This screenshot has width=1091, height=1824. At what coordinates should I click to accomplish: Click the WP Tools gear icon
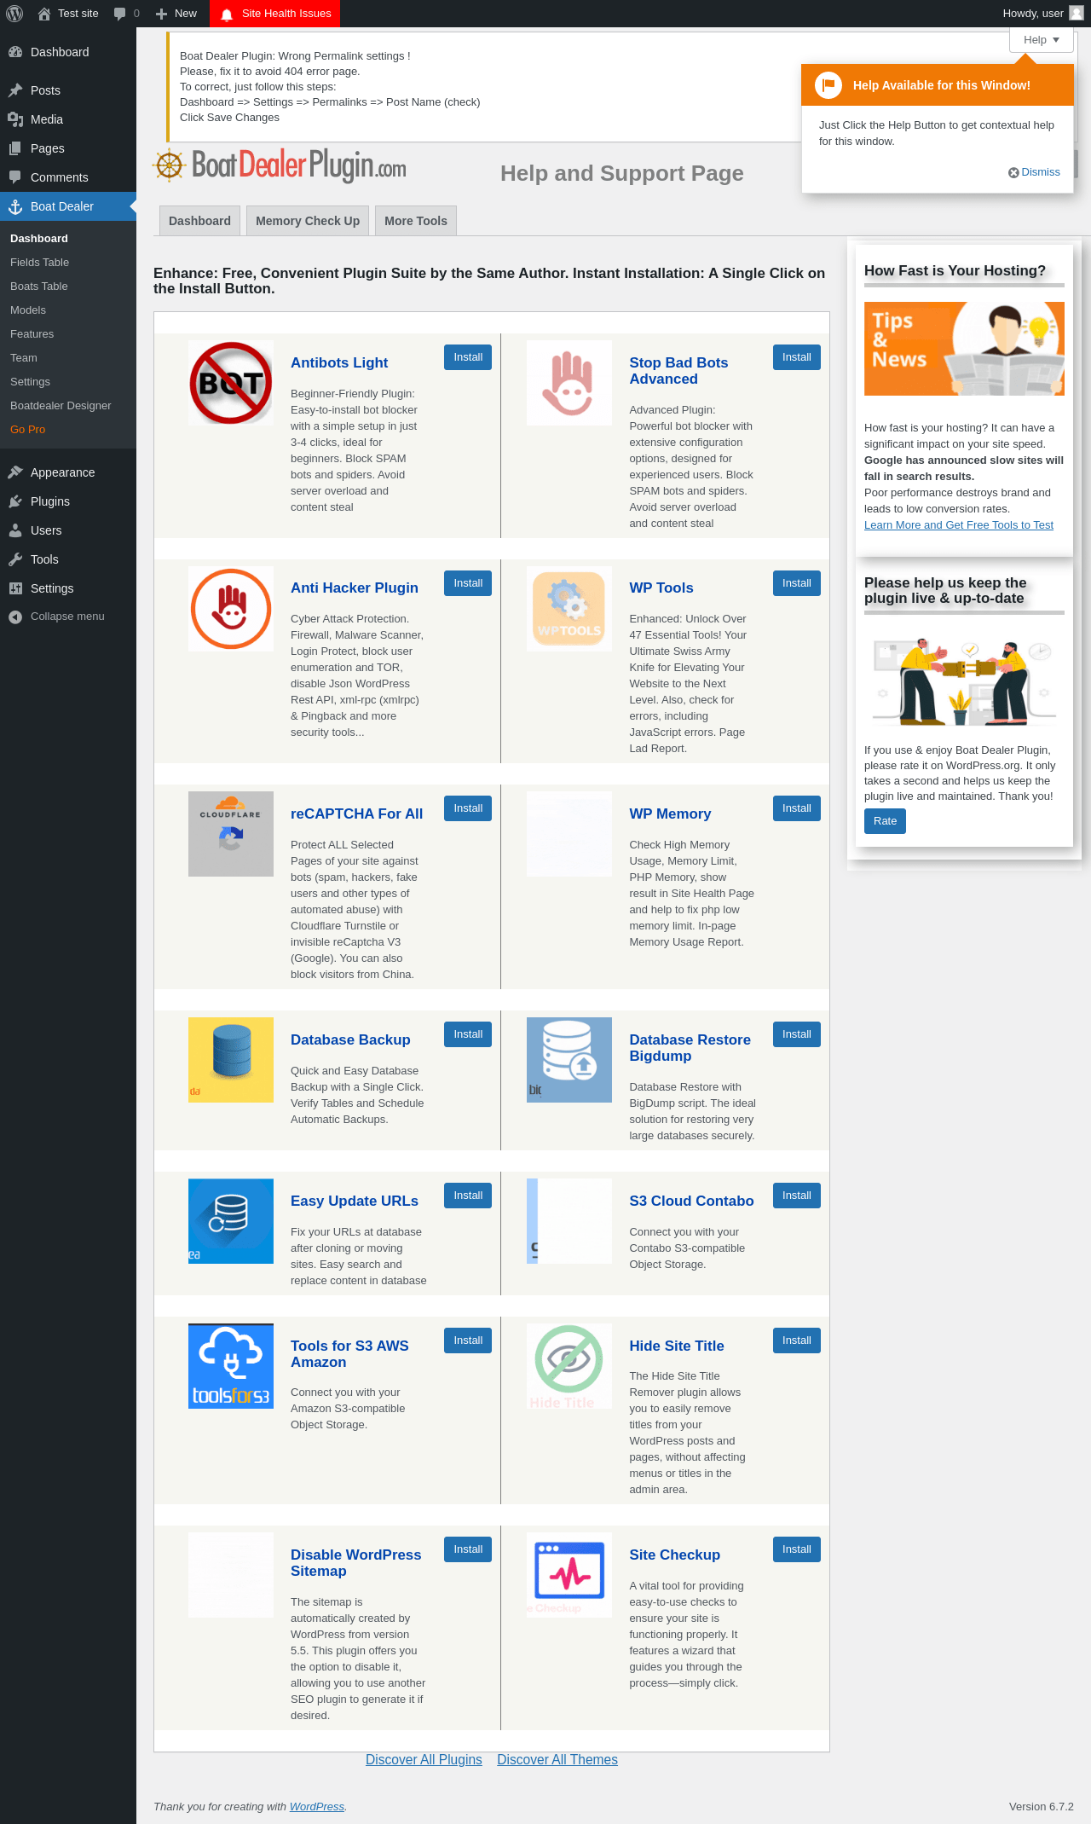coord(569,609)
